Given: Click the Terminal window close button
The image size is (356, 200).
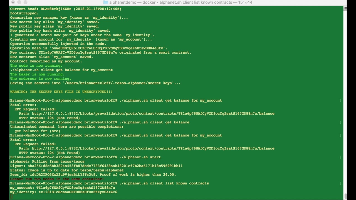Looking at the screenshot, I should click(13, 2).
